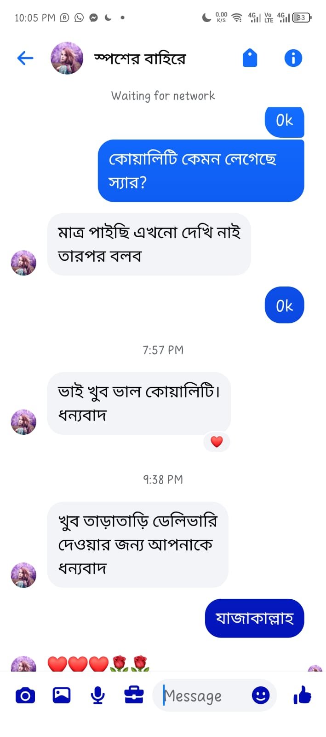Select the "ভাই খুব ভাল কোয়ালিটি" message bubble
Viewport: 326px width, 737px height.
[x=139, y=403]
